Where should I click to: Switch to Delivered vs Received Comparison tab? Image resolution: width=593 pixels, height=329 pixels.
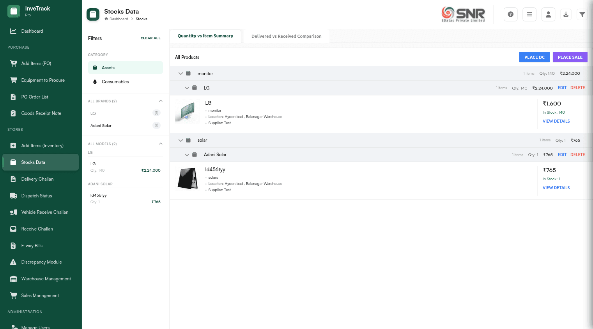(x=286, y=36)
